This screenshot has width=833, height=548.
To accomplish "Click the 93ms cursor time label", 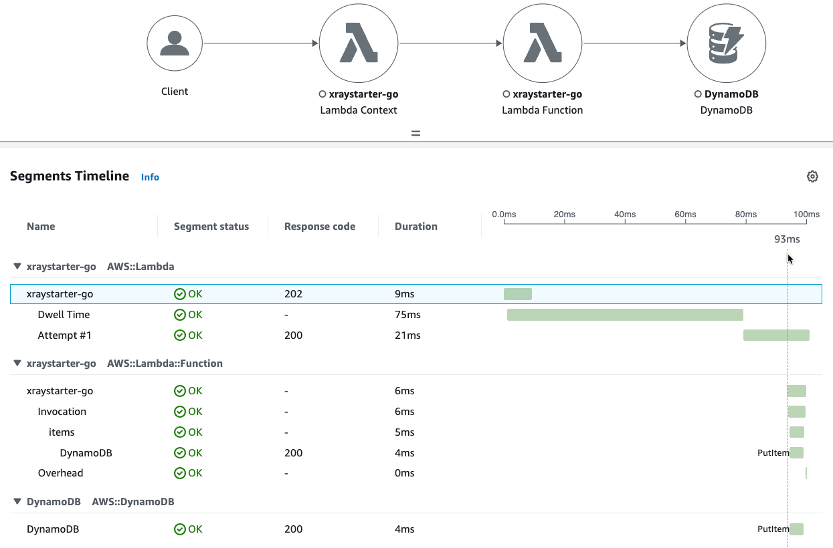I will (x=787, y=239).
